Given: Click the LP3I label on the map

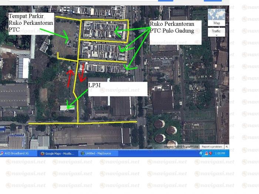Looking at the screenshot, I should 94,85.
